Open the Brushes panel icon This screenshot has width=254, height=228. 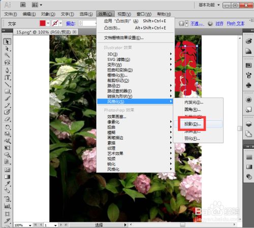pyautogui.click(x=248, y=75)
